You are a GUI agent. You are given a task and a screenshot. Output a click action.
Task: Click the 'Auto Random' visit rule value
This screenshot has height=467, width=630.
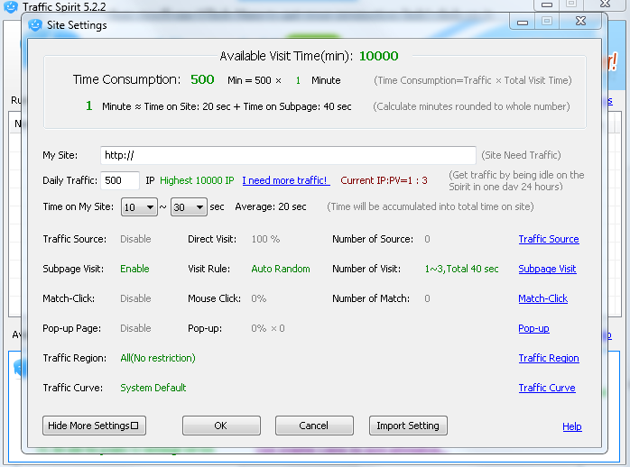tap(281, 269)
